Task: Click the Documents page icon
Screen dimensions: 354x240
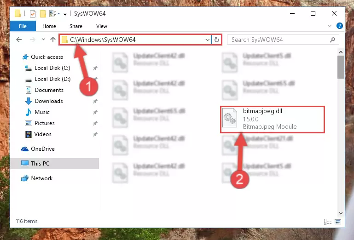Action: (29, 90)
